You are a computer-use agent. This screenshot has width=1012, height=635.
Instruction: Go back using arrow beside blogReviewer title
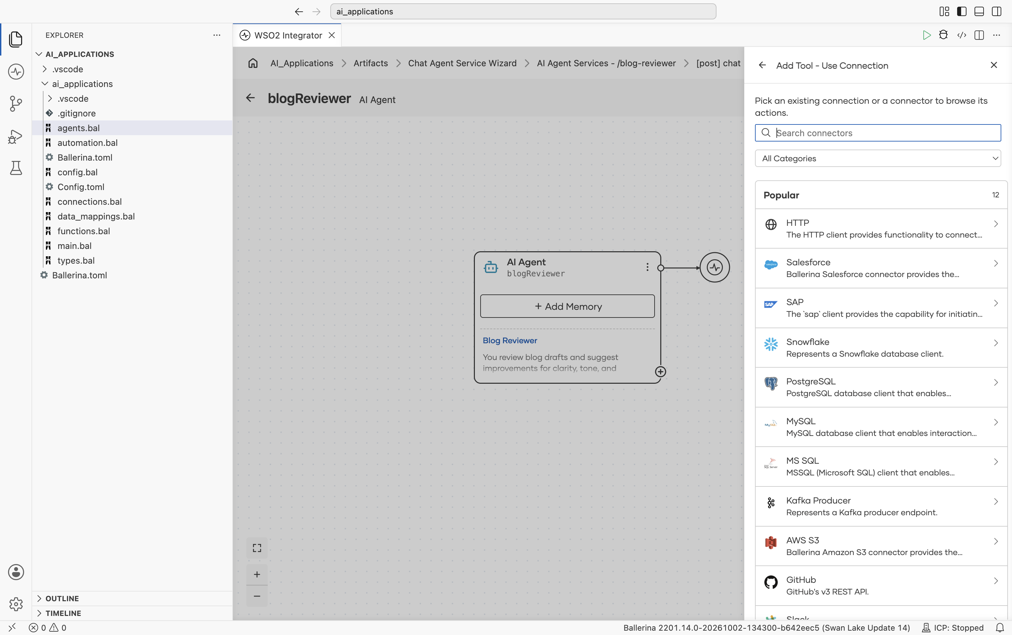click(x=250, y=98)
